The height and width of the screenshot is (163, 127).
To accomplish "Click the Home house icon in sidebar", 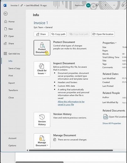I will point(5,22).
